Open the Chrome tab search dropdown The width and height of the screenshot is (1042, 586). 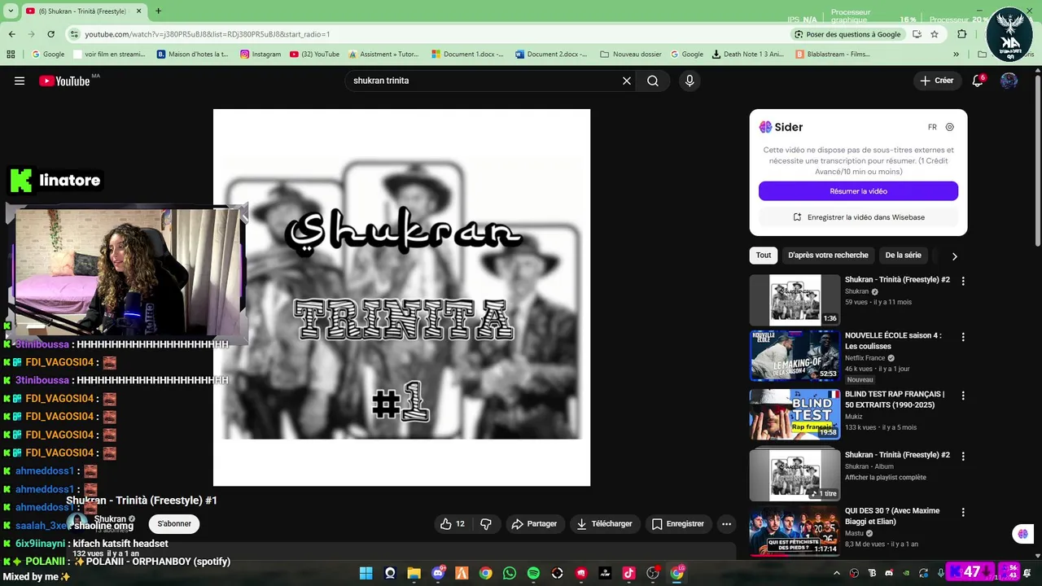pyautogui.click(x=9, y=11)
